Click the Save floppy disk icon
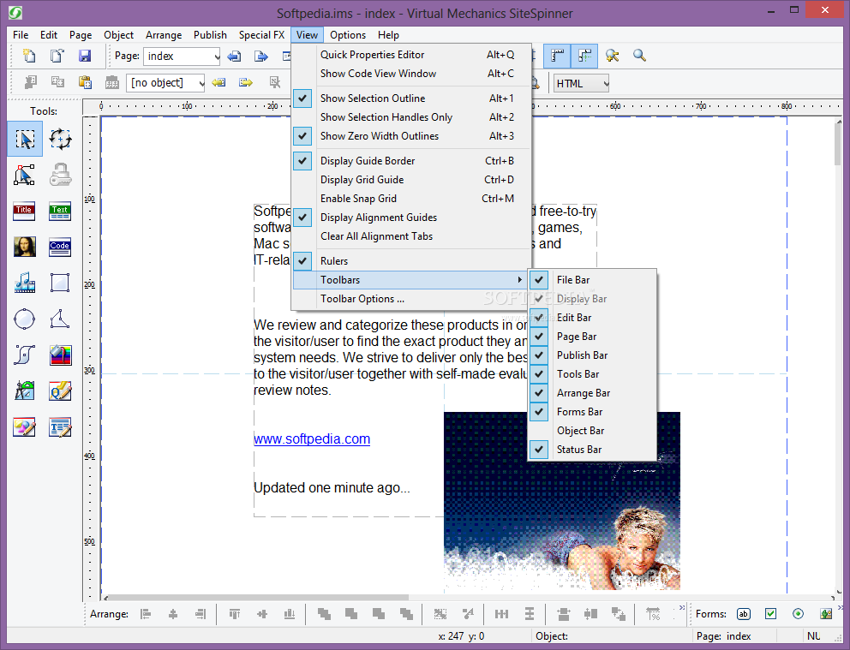Image resolution: width=850 pixels, height=650 pixels. [85, 56]
